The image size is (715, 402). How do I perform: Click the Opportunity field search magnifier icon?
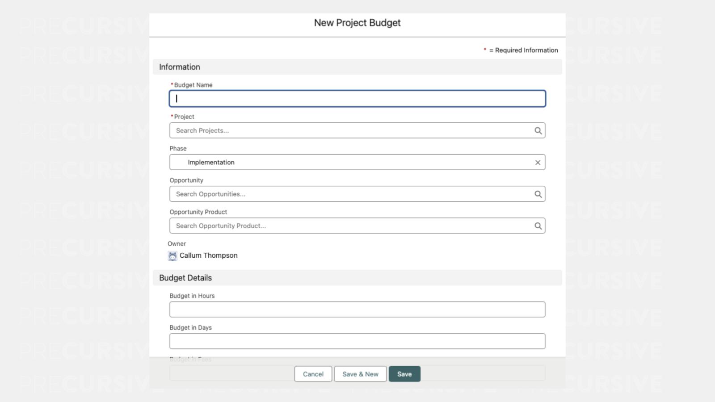(538, 194)
